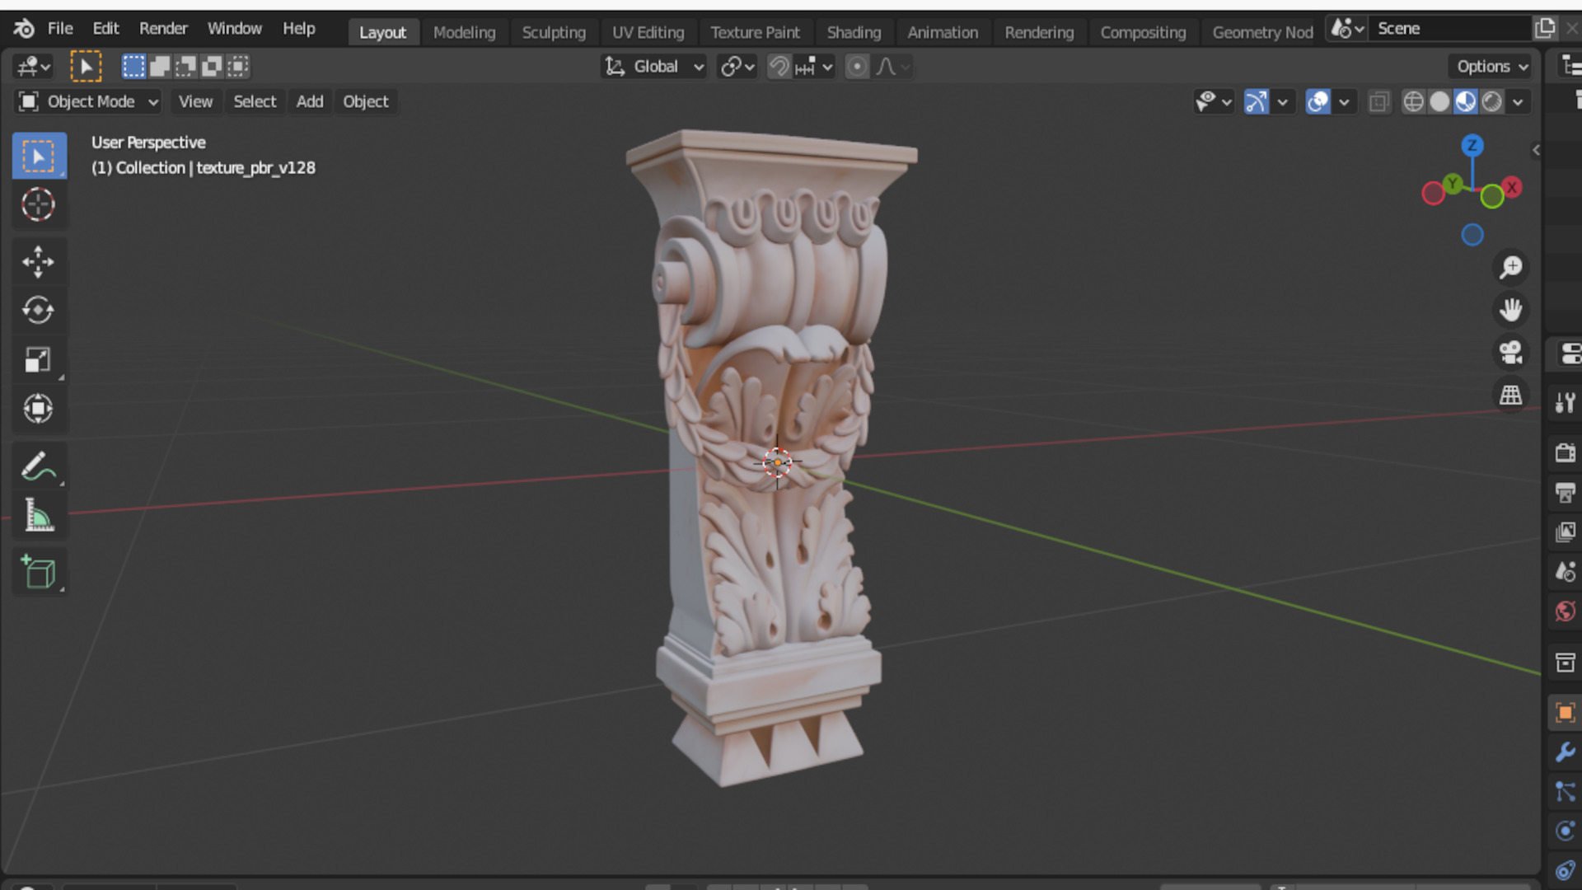
Task: Open the Render menu
Action: pyautogui.click(x=163, y=29)
